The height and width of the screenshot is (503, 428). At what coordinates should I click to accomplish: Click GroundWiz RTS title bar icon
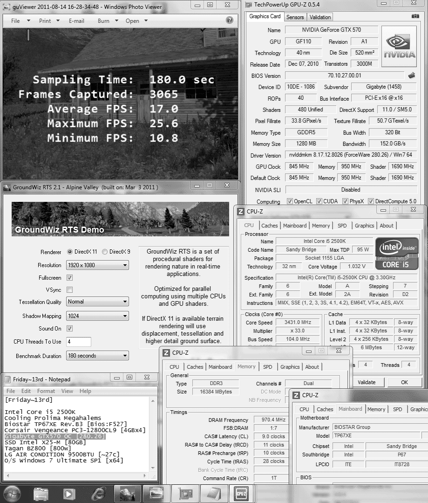pos(7,187)
